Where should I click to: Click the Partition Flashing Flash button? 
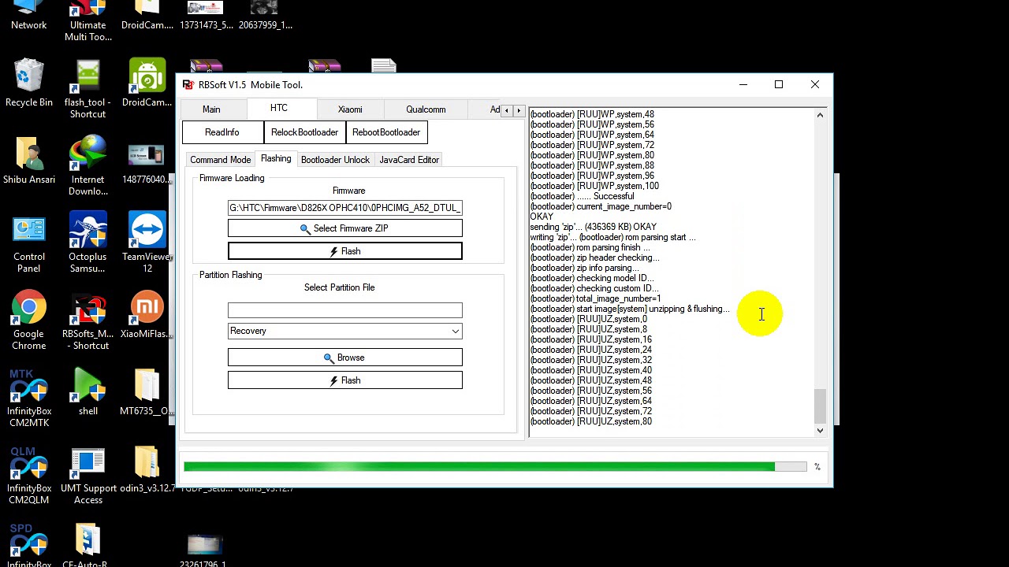(345, 380)
